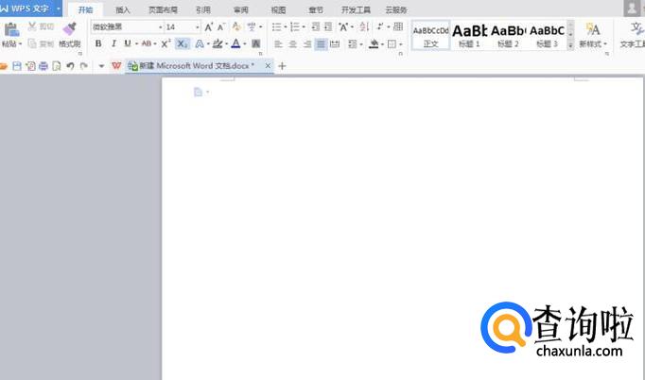Click the new style (新样式) icon

(593, 29)
